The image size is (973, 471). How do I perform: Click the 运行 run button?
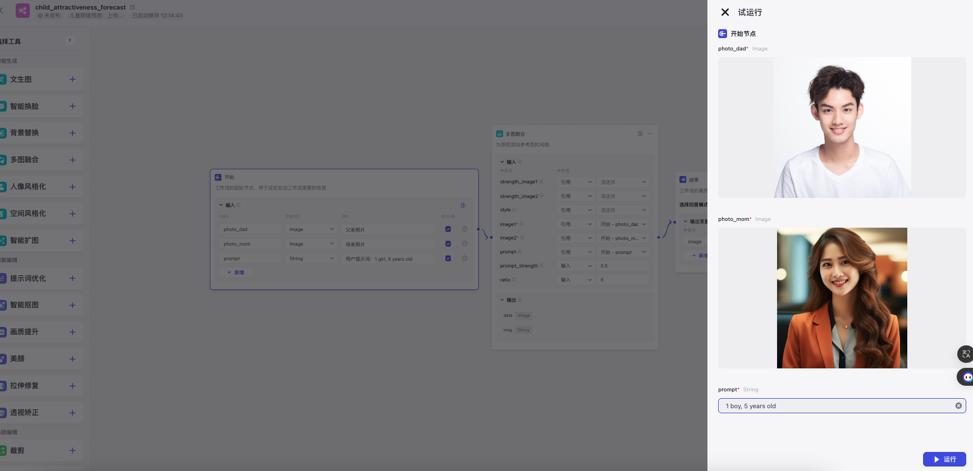pos(944,459)
